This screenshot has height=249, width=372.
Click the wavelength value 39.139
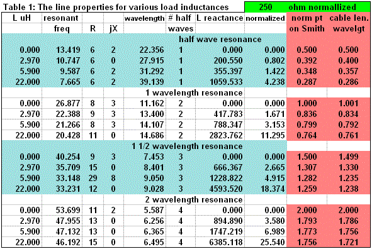[152, 82]
